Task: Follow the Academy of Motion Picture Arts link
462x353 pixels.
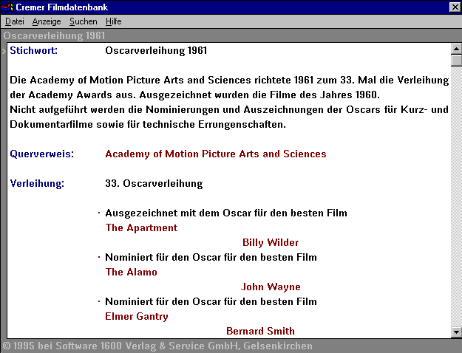Action: tap(215, 154)
